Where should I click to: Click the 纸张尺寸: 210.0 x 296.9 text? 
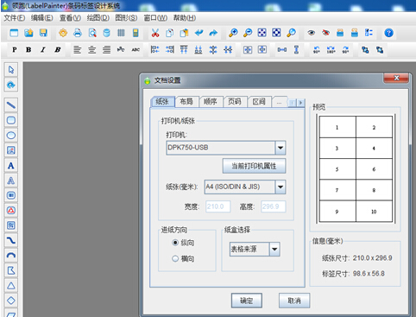[357, 258]
